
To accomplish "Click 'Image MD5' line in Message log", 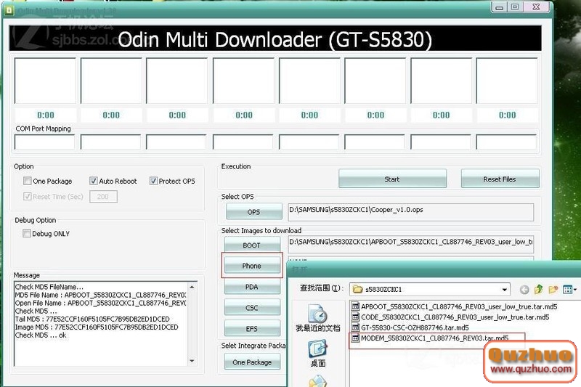I will (97, 327).
